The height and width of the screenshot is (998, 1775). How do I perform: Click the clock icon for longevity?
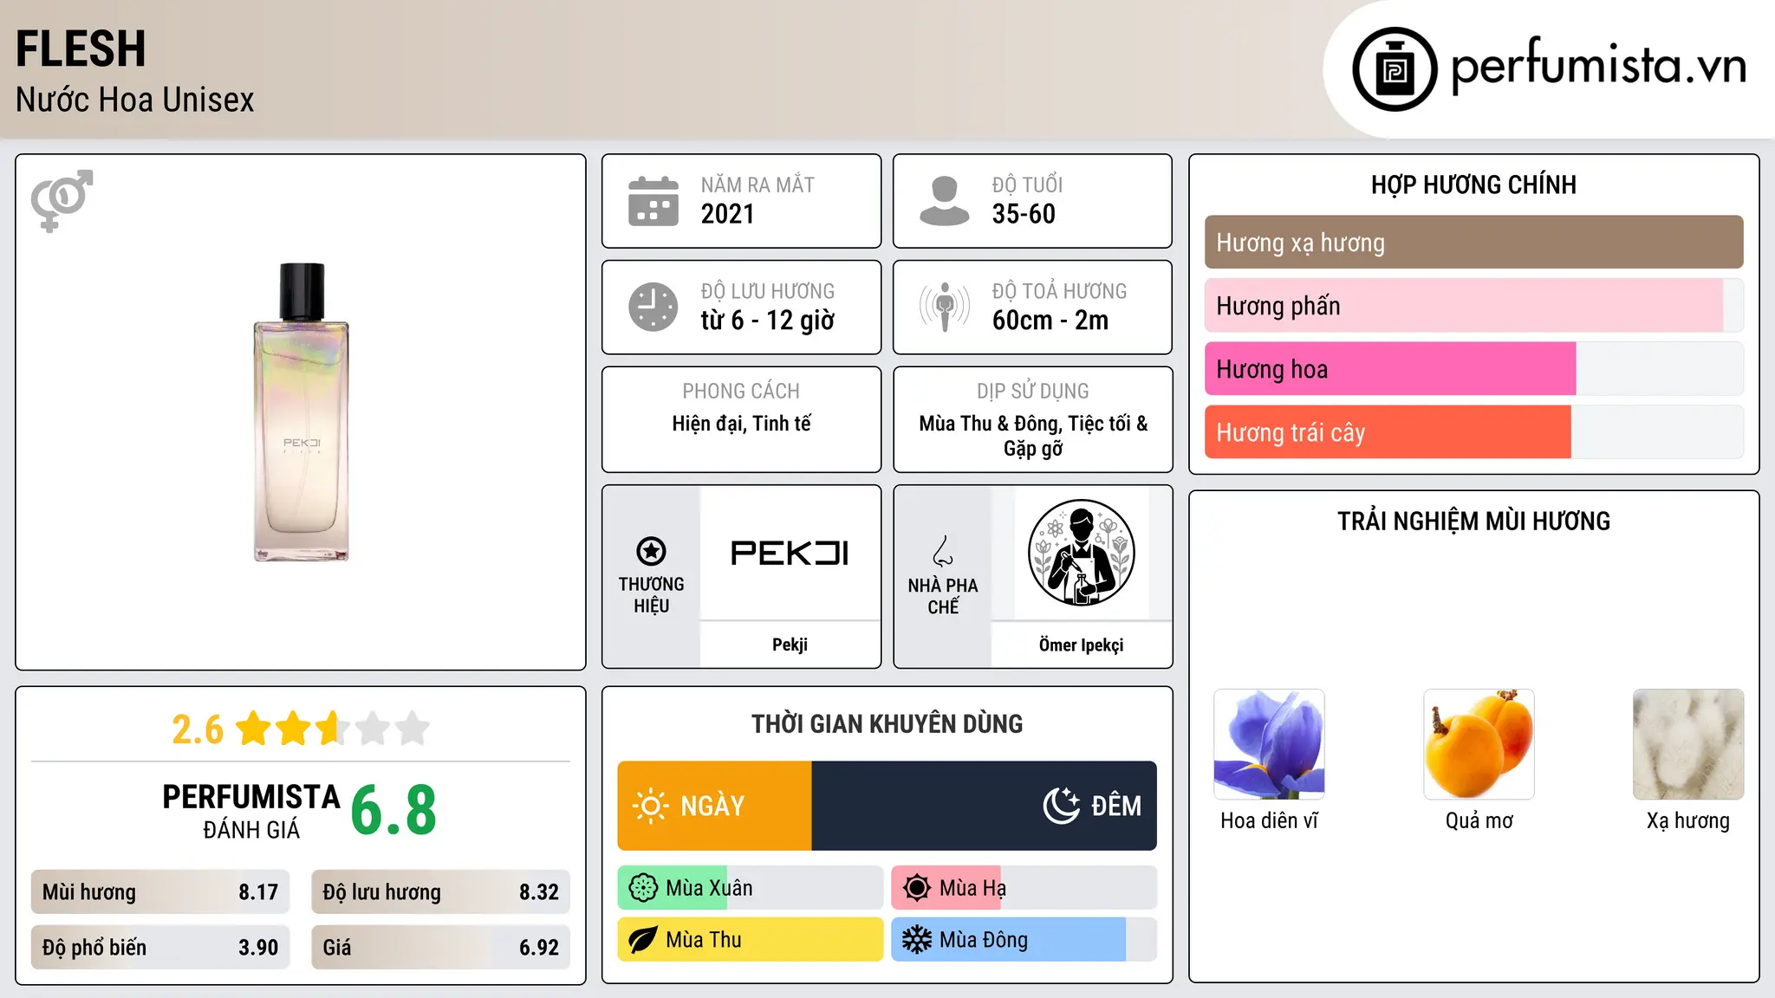tap(653, 307)
